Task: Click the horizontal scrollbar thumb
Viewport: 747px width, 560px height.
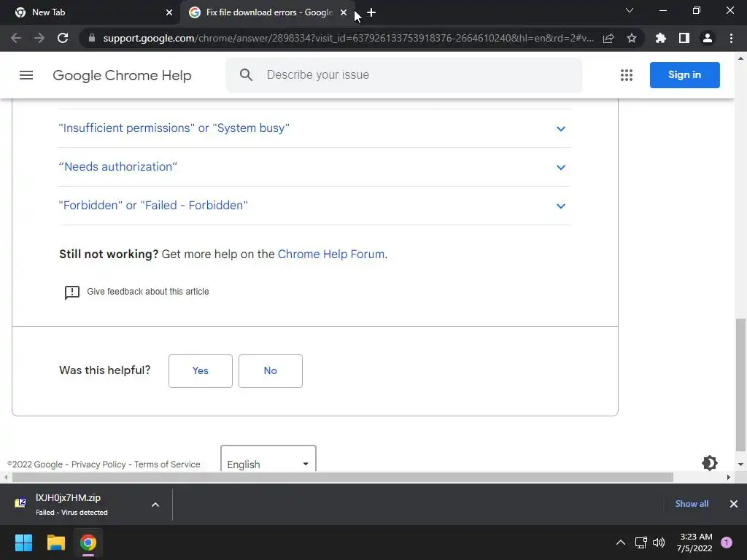Action: pos(343,477)
